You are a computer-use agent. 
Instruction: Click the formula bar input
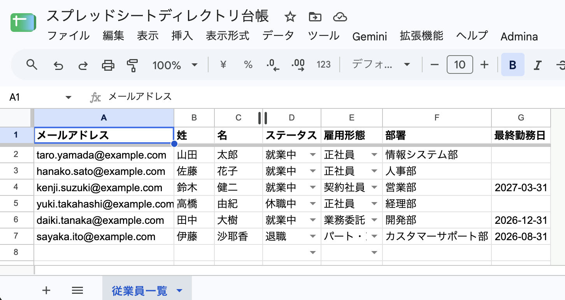(x=335, y=97)
